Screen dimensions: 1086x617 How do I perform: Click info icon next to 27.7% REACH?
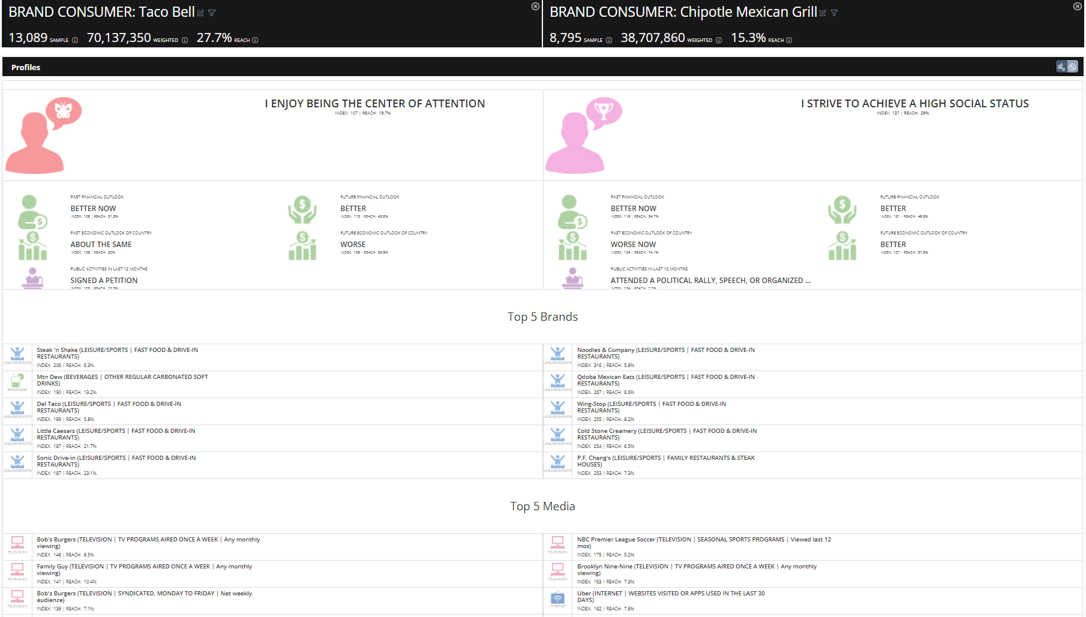[x=255, y=40]
